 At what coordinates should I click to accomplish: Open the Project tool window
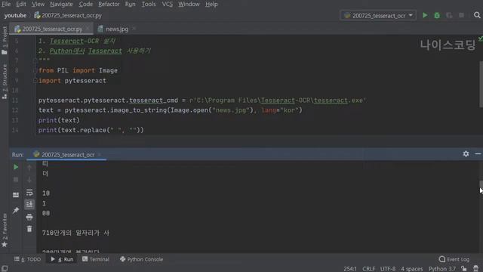5,40
